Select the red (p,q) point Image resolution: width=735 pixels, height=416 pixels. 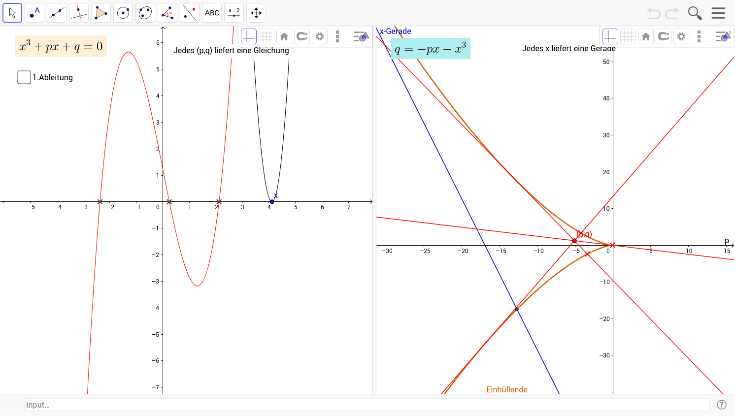coord(574,241)
